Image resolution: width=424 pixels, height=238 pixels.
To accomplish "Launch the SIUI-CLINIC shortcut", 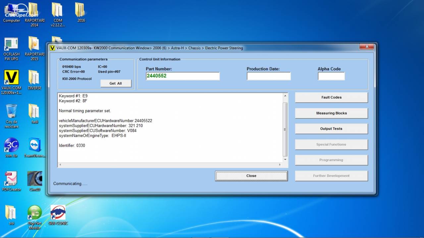I will [x=58, y=215].
